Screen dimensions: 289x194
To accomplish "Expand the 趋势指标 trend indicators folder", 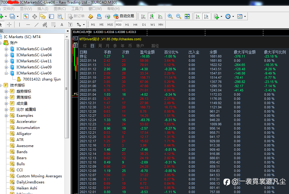I will click(x=6, y=91).
